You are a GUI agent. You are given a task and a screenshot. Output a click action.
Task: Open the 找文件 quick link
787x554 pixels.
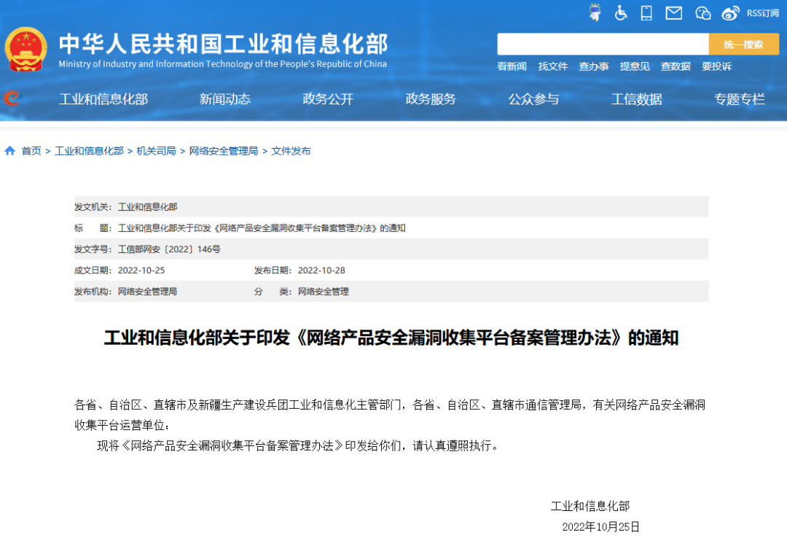(x=552, y=66)
